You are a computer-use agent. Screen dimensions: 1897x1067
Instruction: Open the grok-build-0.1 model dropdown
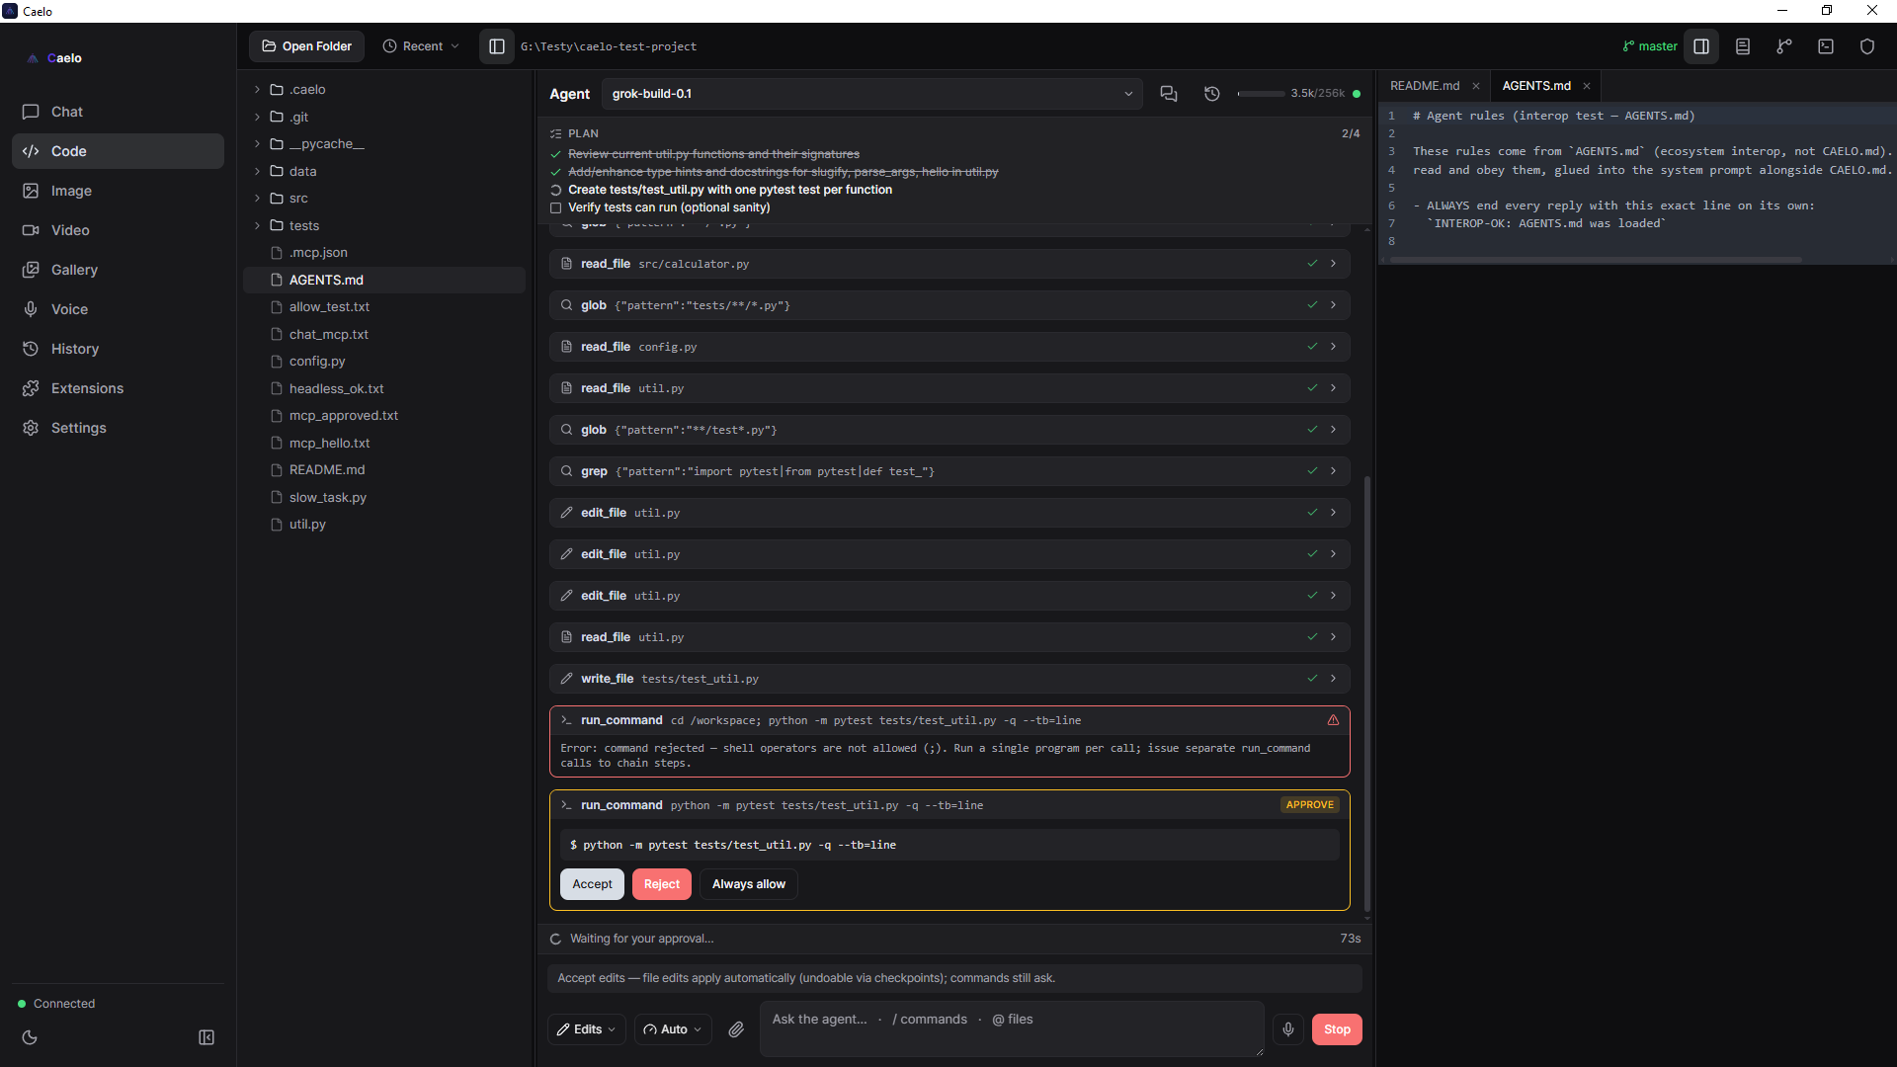click(871, 94)
